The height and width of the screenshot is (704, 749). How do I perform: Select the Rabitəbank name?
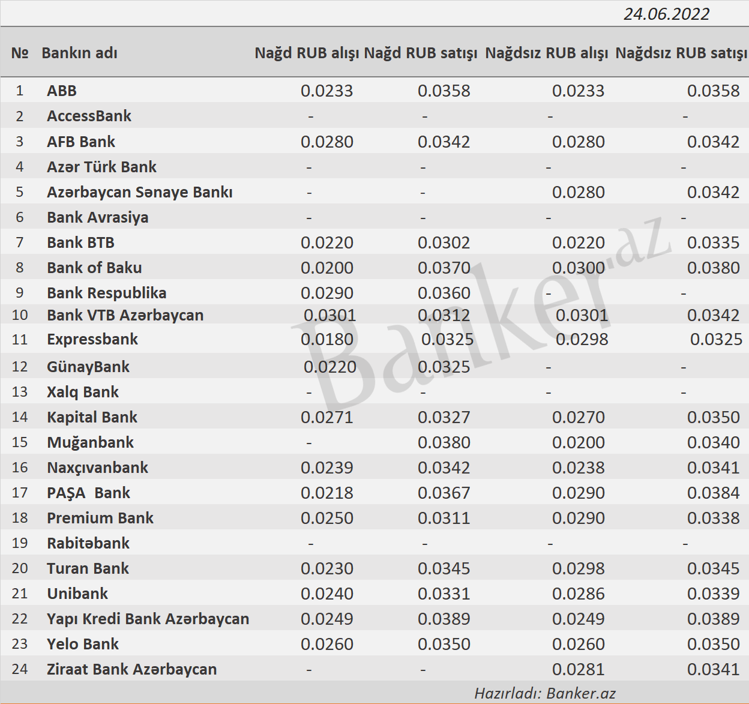point(88,543)
